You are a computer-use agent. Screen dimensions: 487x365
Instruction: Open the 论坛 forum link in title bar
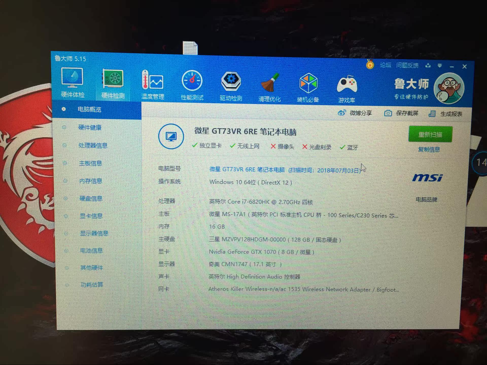[385, 65]
